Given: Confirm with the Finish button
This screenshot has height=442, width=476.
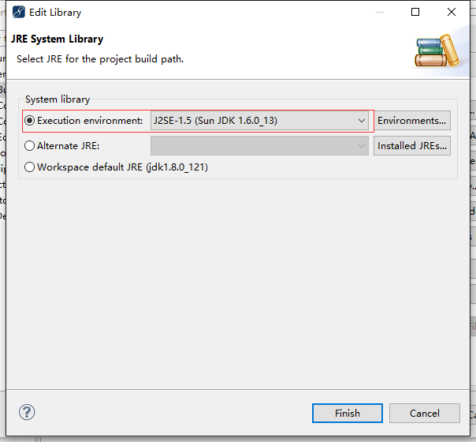Looking at the screenshot, I should pos(348,413).
